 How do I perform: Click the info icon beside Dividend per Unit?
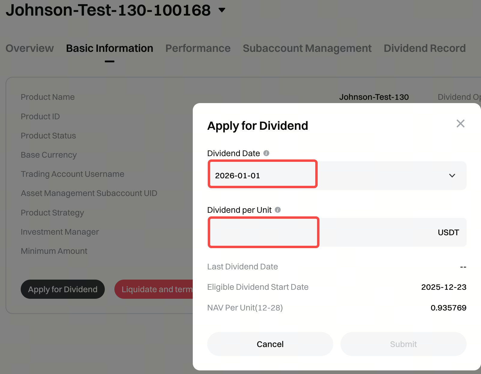[278, 210]
